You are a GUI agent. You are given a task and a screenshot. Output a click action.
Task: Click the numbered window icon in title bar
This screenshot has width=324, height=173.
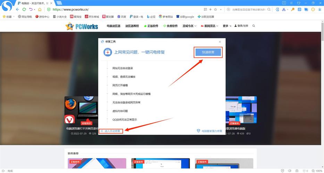[x=284, y=3]
